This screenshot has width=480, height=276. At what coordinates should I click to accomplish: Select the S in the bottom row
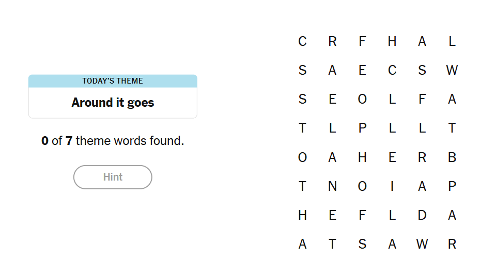click(362, 244)
